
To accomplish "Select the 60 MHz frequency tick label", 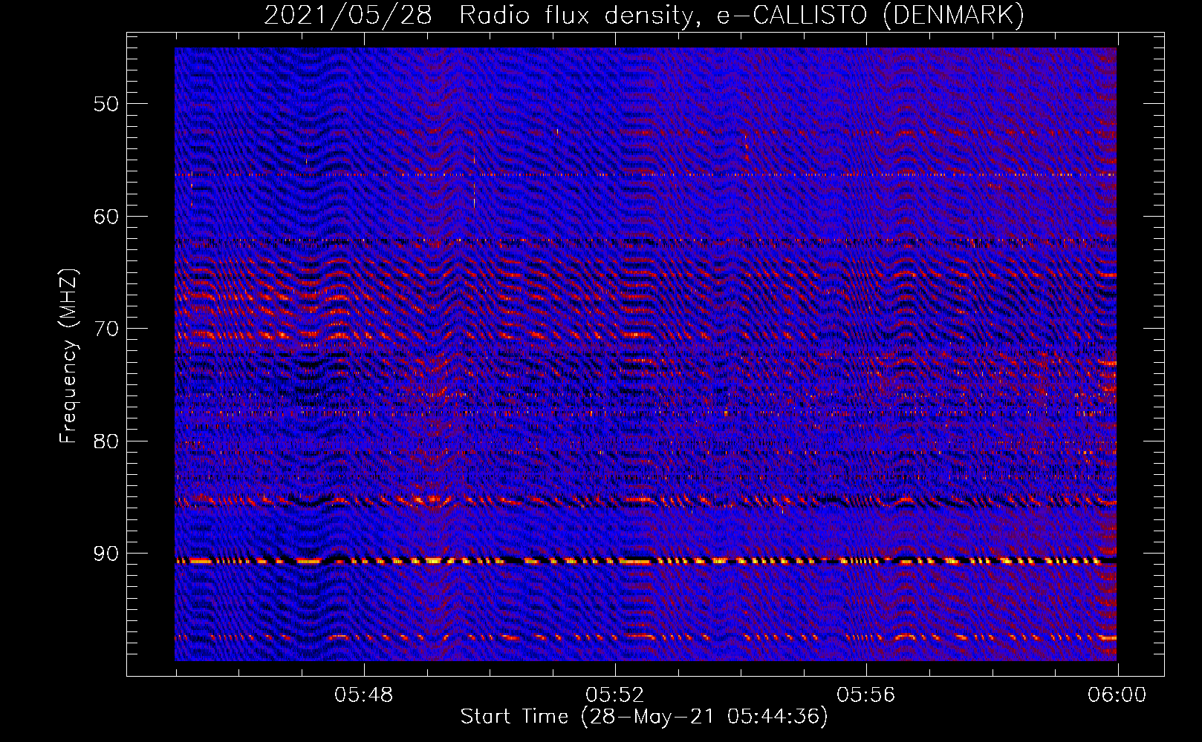I will point(106,217).
